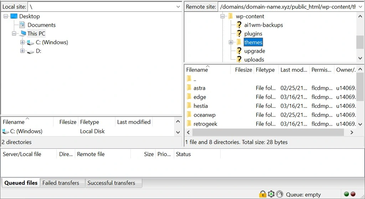
Task: Switch to the Successful transfers tab
Action: pos(111,183)
